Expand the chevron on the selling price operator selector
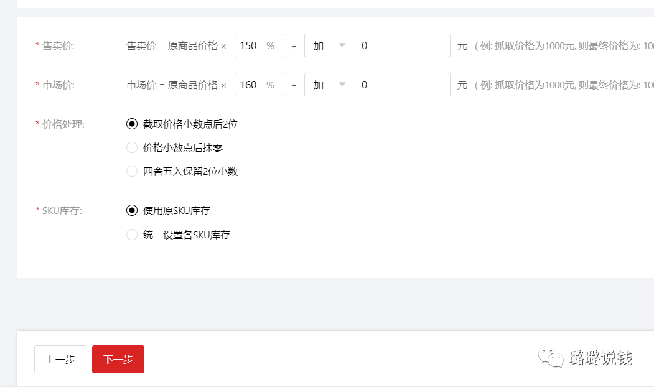Viewport: 654px width, 387px height. pos(342,45)
